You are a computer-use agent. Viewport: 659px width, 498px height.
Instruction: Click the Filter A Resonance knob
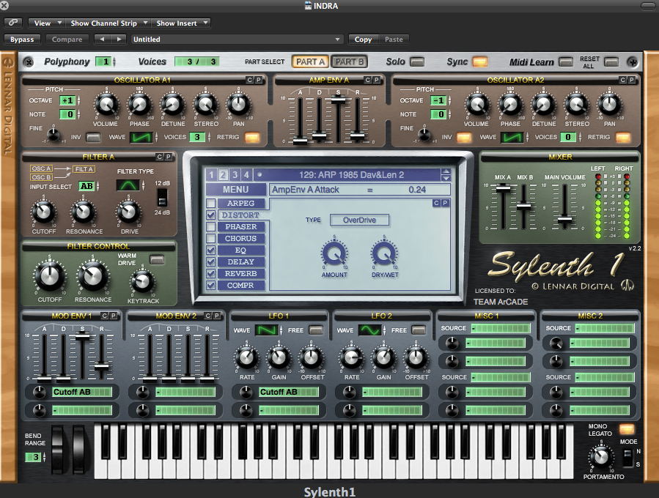[84, 212]
